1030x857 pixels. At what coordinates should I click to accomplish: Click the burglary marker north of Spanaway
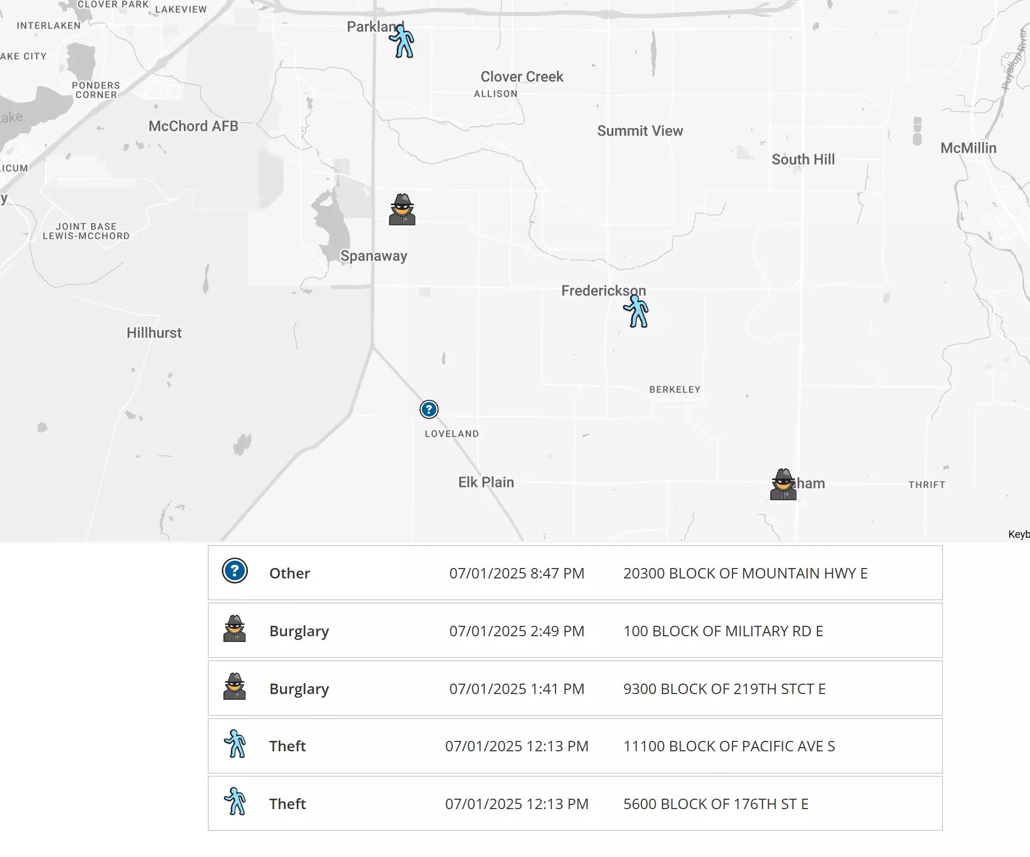[x=402, y=209]
